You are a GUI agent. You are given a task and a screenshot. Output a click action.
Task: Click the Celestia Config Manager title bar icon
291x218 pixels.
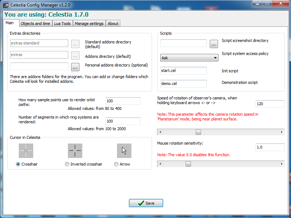coord(6,5)
